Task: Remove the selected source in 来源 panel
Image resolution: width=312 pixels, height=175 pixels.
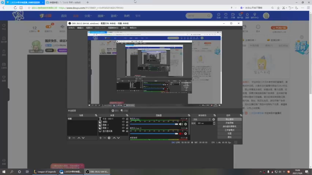Action: (105, 138)
